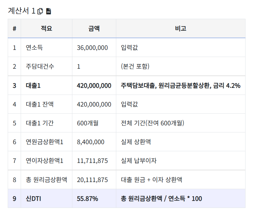Image resolution: width=273 pixels, height=215 pixels.
Task: Click the 55.87% 신DTI result cell
Action: point(87,199)
